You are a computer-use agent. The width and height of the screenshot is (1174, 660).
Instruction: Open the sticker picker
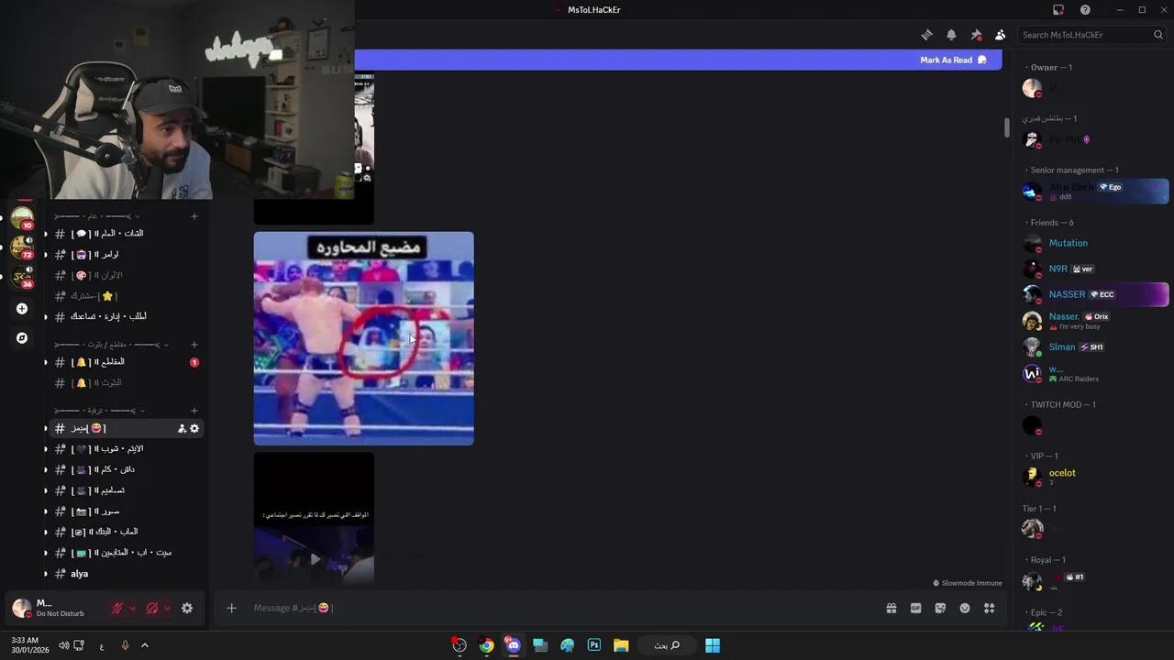pos(940,608)
